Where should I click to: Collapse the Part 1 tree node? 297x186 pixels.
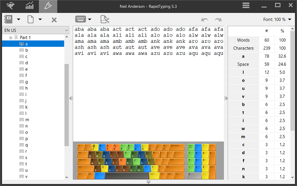[11, 37]
